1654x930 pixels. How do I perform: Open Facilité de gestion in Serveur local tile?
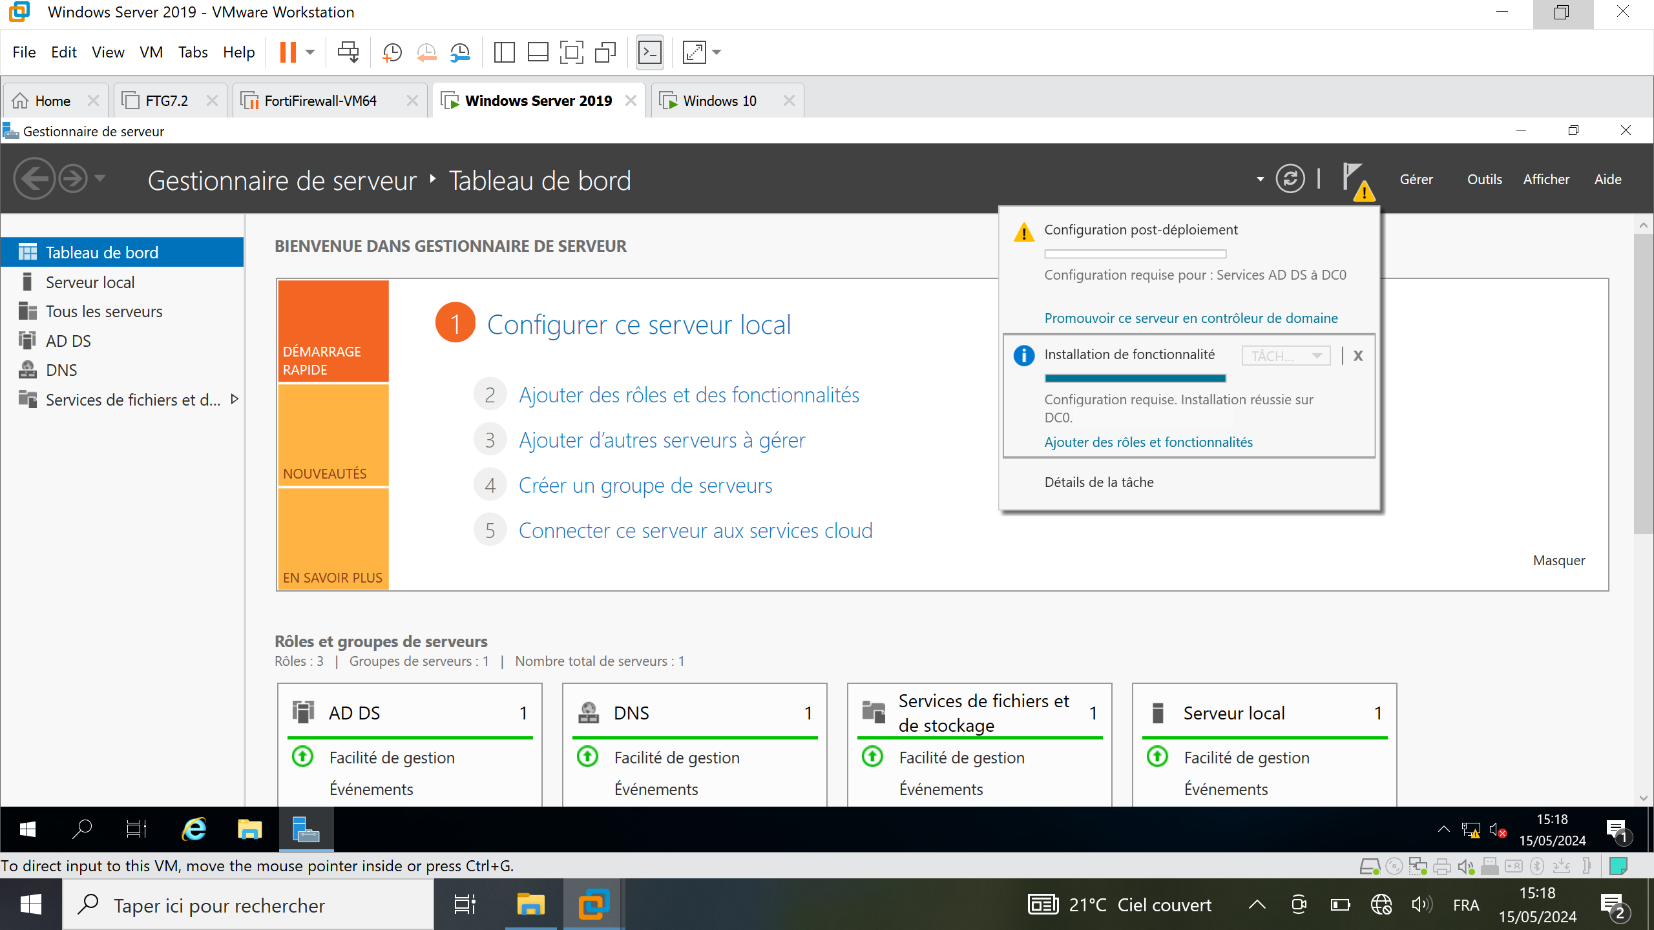(x=1246, y=758)
